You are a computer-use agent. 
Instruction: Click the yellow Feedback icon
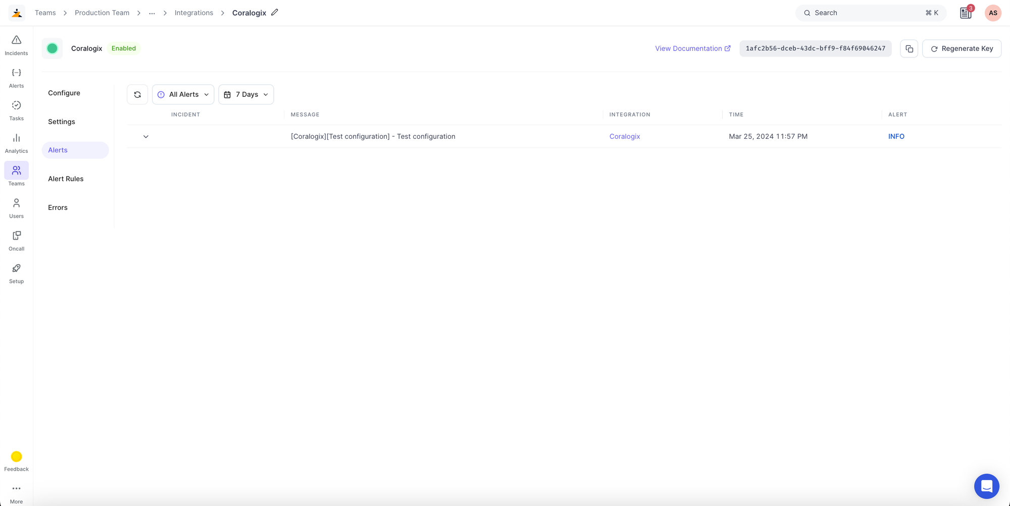pos(16,457)
